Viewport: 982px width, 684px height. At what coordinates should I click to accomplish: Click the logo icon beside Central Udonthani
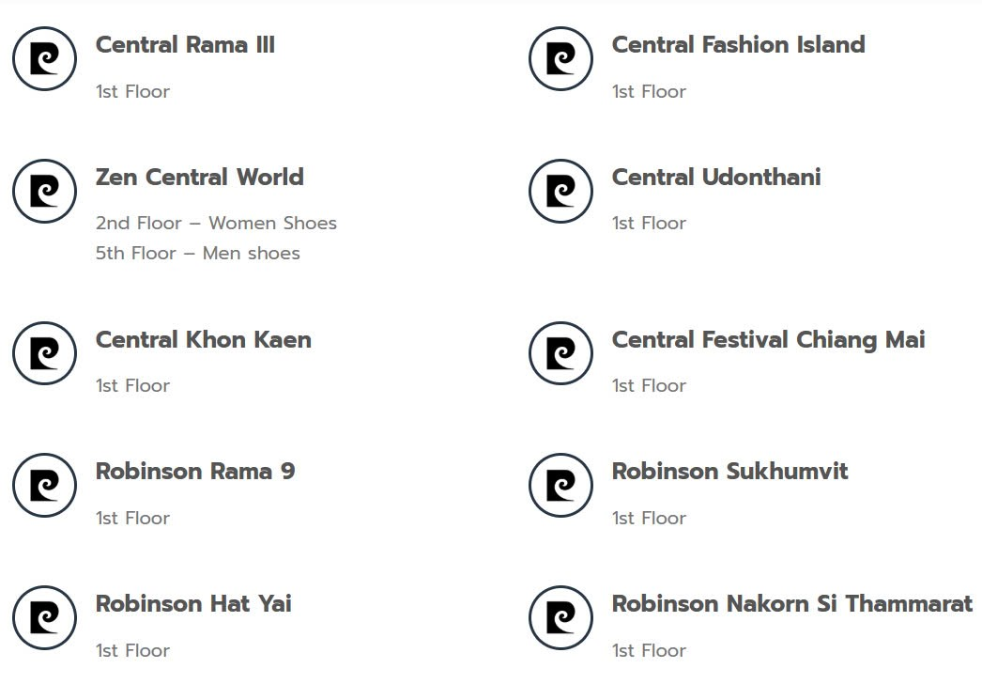(x=560, y=192)
